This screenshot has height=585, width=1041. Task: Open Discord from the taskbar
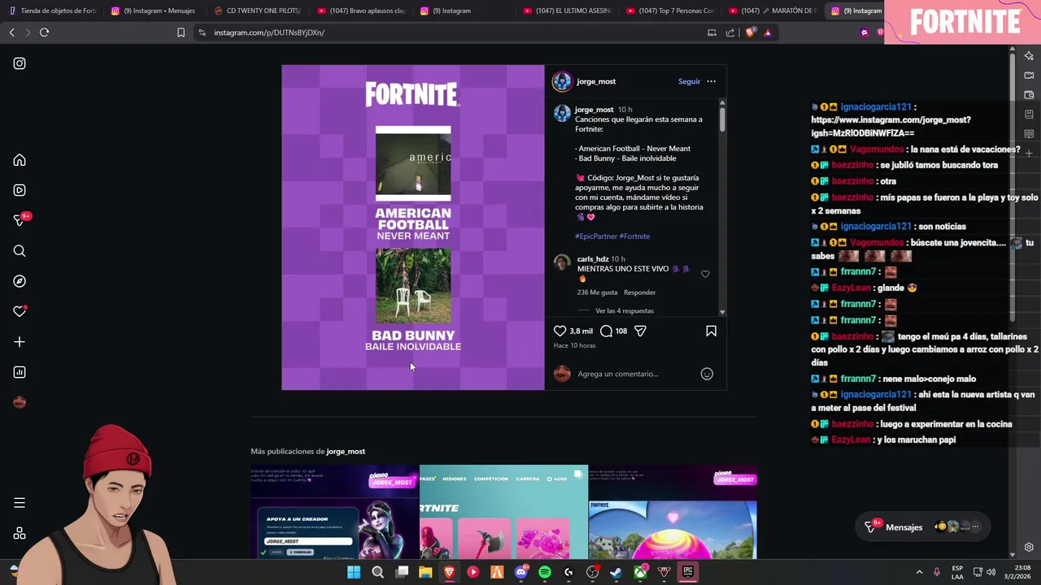(x=521, y=572)
